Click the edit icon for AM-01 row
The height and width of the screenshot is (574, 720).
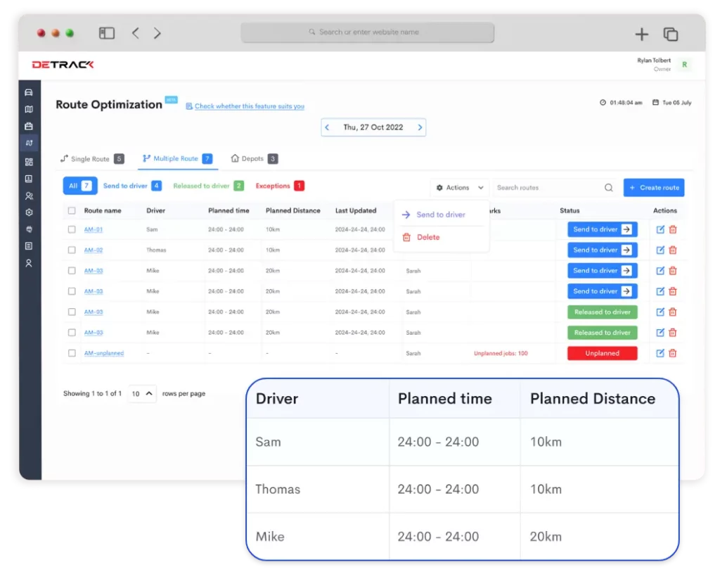660,229
